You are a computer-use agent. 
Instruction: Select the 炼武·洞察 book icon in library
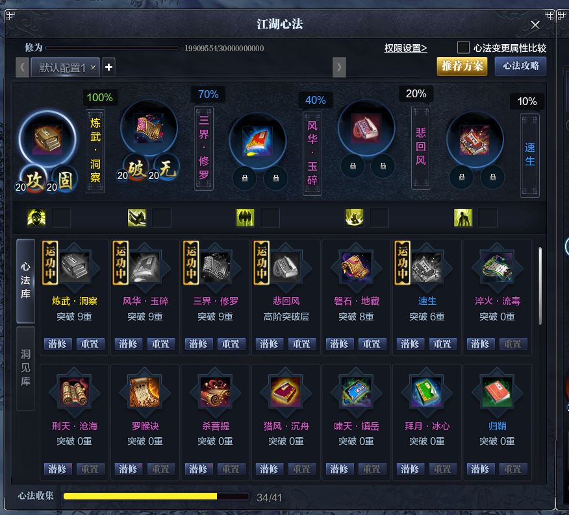click(x=75, y=267)
